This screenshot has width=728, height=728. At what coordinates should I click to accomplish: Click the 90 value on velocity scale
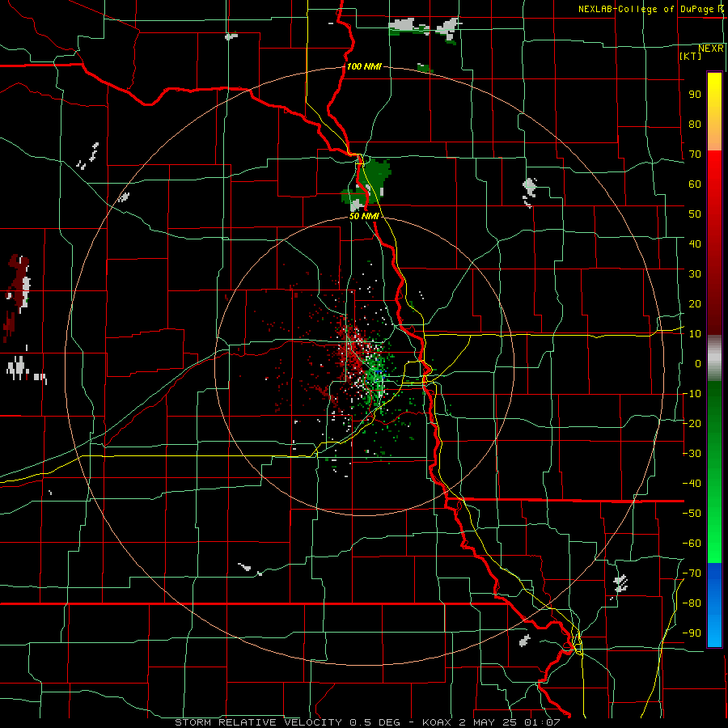[695, 95]
